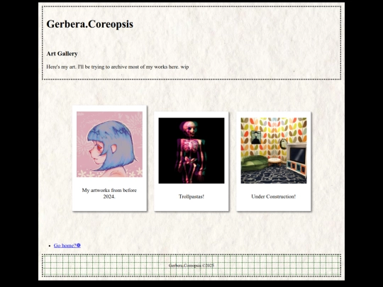383x287 pixels.
Task: Click the 'My artworks from before 2024.' caption
Action: click(109, 193)
